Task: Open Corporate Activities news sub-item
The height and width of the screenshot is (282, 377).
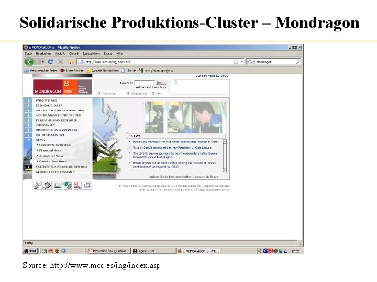Action: click(54, 145)
